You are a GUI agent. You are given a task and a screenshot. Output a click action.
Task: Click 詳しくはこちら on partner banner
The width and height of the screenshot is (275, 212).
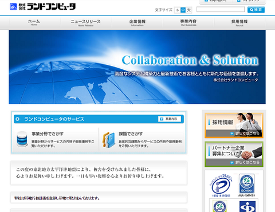coord(245,163)
